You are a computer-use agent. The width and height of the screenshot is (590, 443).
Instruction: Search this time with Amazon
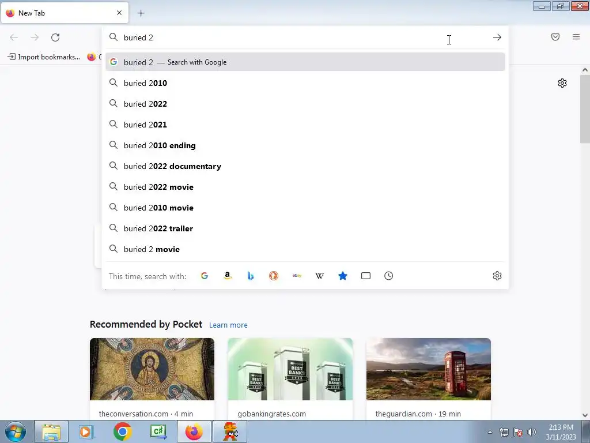(x=227, y=276)
